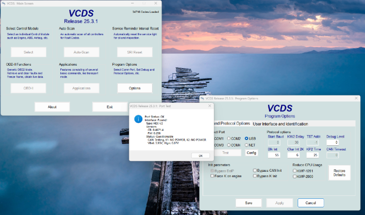
Task: Click the VCDS Main Screen title bar icon
Action: [3, 3]
